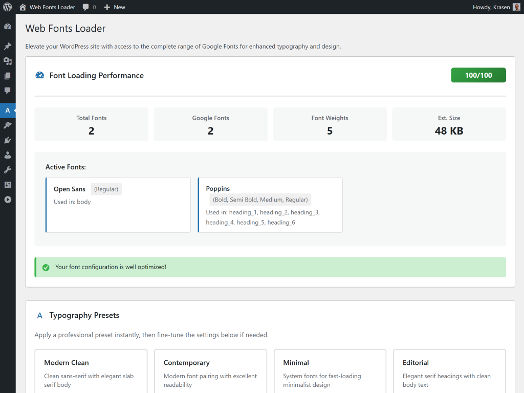Screen dimensions: 524x393
Task: Open the New content menu
Action: coord(114,7)
